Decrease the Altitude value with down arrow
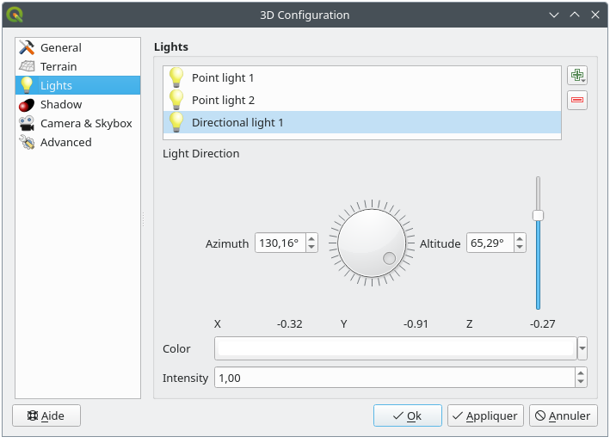Image resolution: width=610 pixels, height=443 pixels. [x=520, y=248]
